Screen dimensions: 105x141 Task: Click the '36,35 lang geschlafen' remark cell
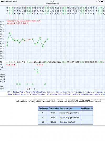point(69,117)
